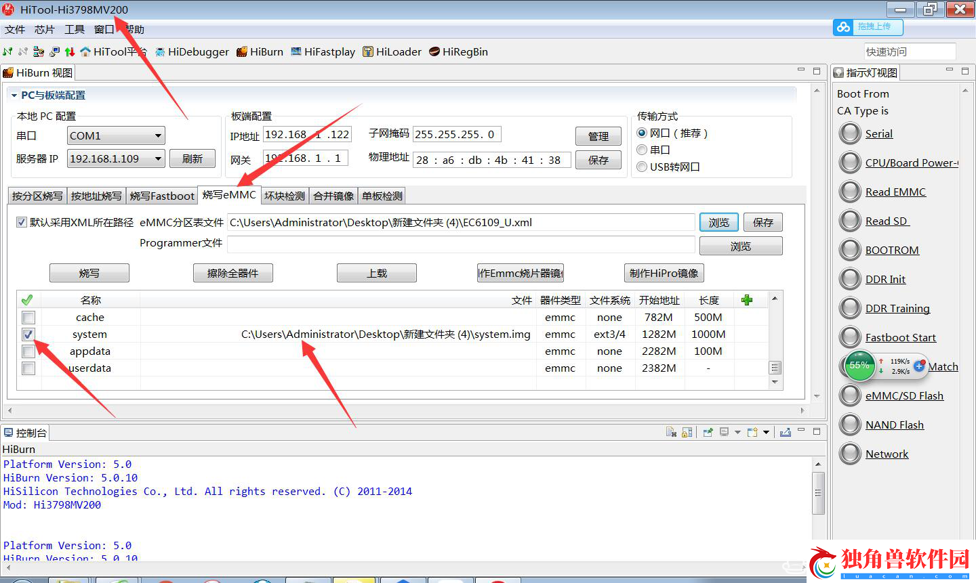Click the BOOTROM indicator light
Screen dimensions: 976x583
coord(850,250)
